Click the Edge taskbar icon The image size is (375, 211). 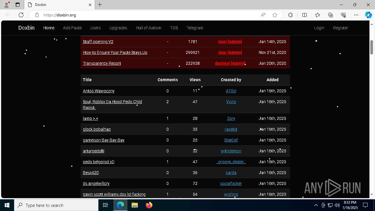pos(120,205)
